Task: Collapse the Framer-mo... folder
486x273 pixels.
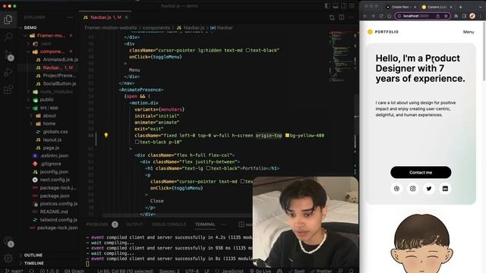Action: (x=26, y=36)
